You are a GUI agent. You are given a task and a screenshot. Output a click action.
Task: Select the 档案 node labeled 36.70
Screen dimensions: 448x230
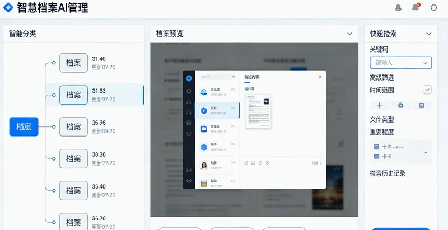(x=73, y=222)
